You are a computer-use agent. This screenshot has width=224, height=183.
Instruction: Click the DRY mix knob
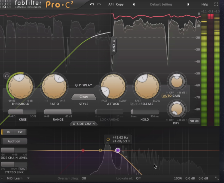177,109
